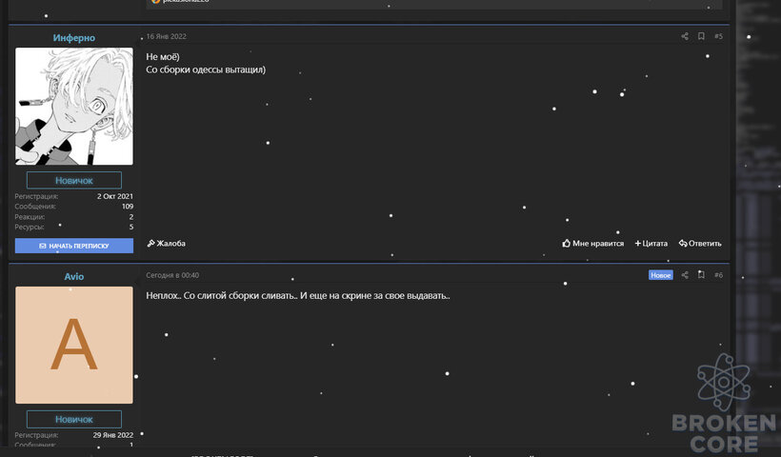Start a conversation via НАЧАТЬ ПЕРЕПИСКУ
Viewport: 781px width, 457px height.
(74, 246)
